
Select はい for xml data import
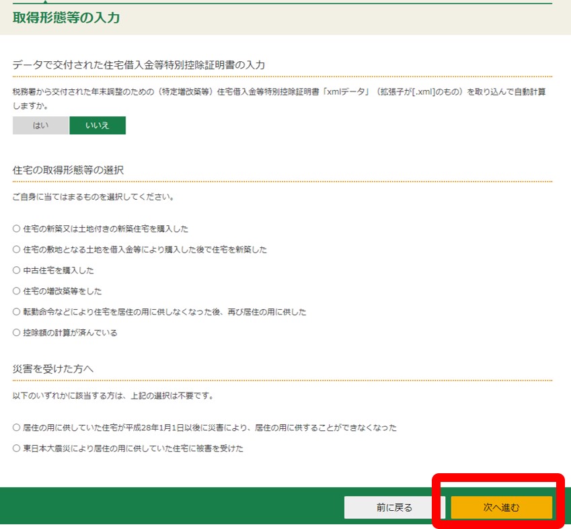coord(40,125)
